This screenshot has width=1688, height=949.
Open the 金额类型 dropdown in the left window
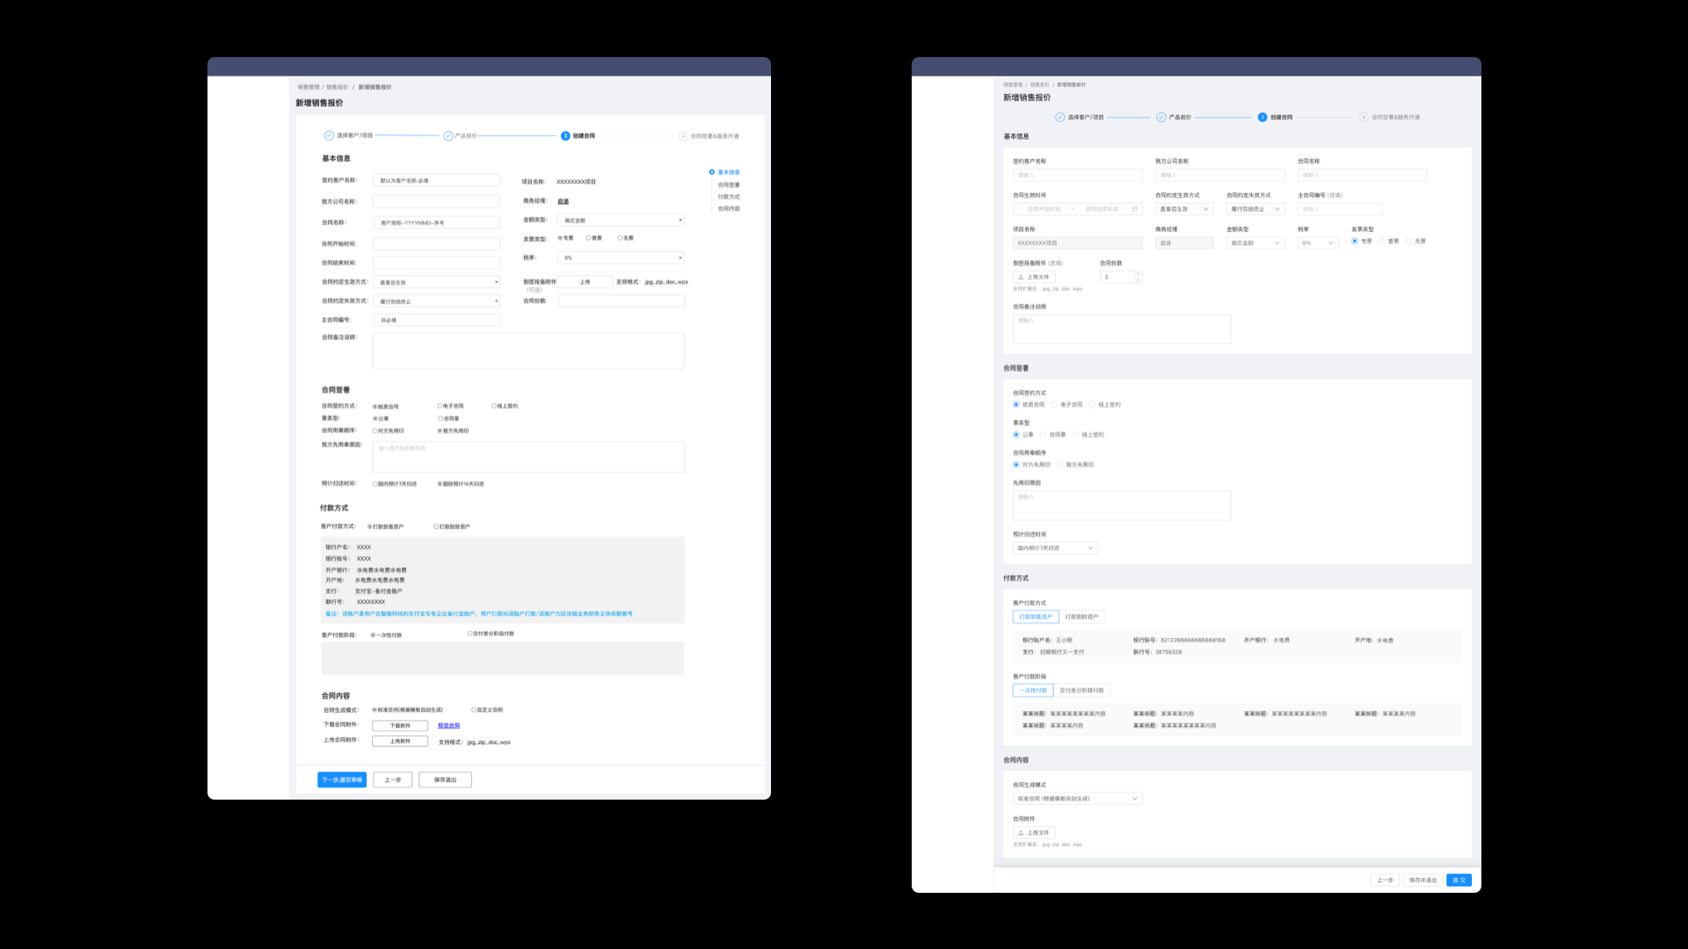click(621, 220)
